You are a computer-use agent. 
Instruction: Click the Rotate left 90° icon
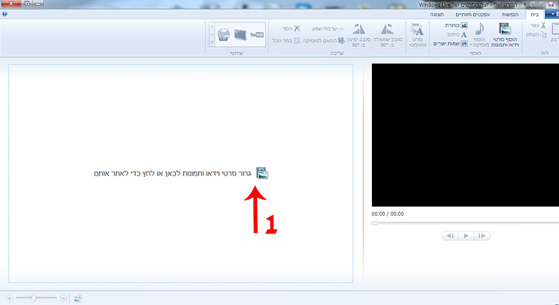coord(387,34)
